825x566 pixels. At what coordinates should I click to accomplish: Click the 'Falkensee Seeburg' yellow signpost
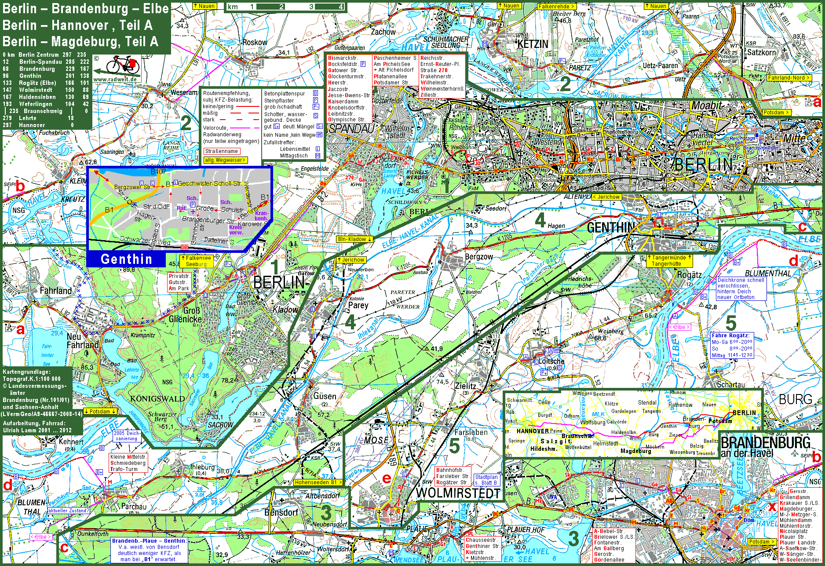tap(196, 261)
